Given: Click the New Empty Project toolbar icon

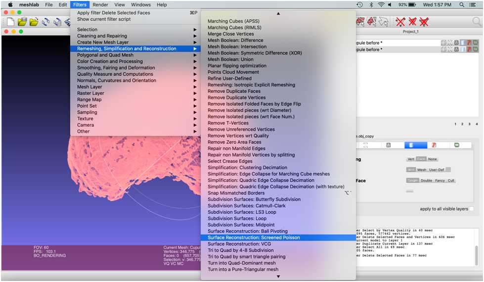Looking at the screenshot, I should 10,22.
